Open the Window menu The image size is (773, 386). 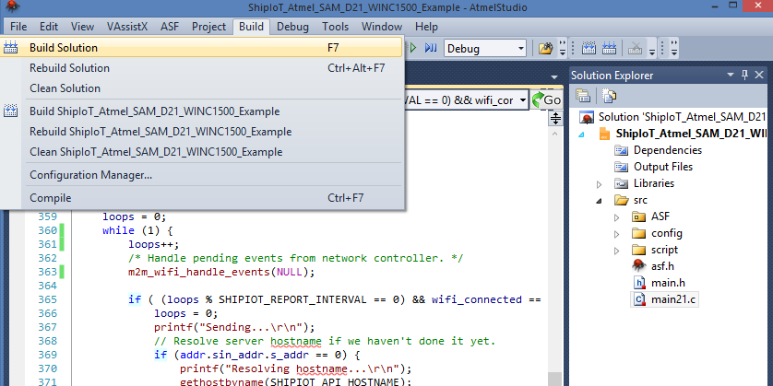tap(382, 26)
